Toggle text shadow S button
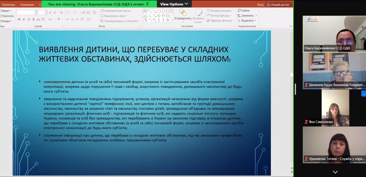Image resolution: width=366 pixels, height=177 pixels. (x=33, y=19)
